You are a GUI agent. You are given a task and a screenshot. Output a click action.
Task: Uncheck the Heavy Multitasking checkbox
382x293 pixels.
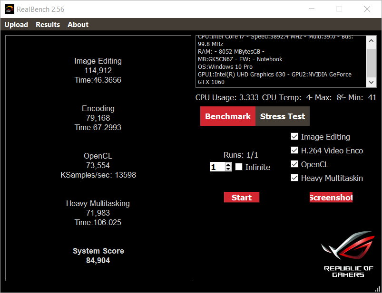click(294, 178)
